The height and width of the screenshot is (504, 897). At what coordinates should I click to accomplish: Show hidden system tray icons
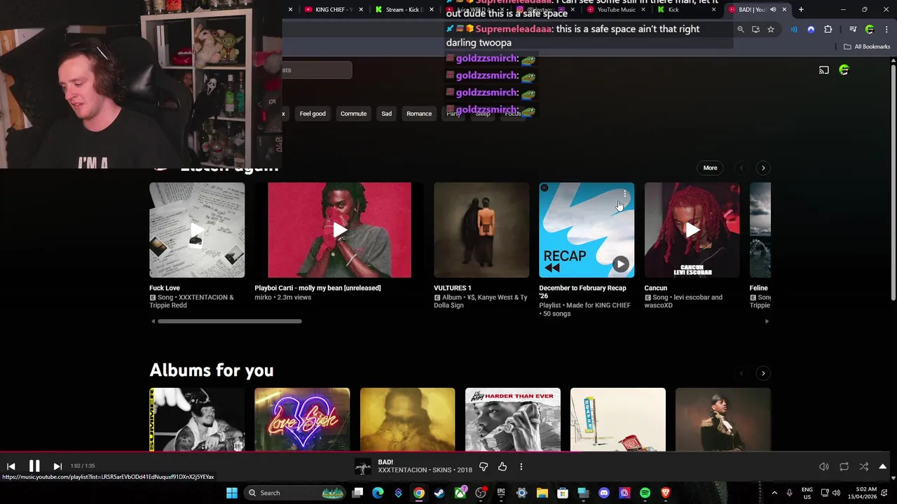(x=774, y=493)
